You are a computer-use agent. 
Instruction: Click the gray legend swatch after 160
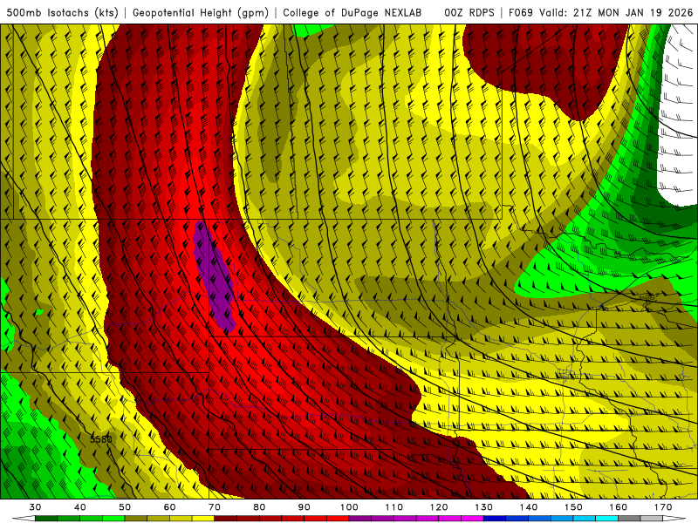tap(629, 519)
